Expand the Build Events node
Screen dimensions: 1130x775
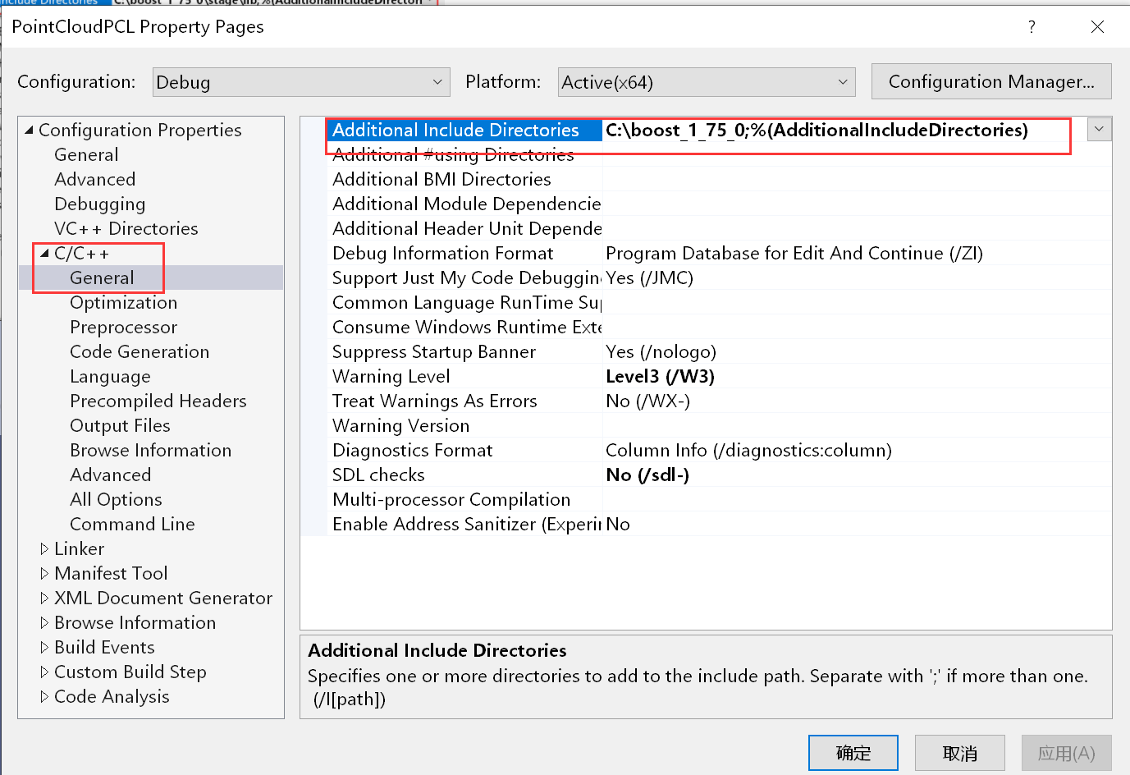click(46, 647)
